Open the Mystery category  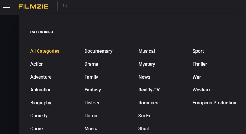click(147, 64)
